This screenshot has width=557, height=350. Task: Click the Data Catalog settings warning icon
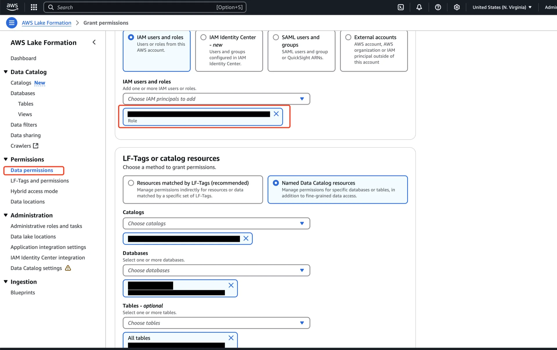point(68,268)
